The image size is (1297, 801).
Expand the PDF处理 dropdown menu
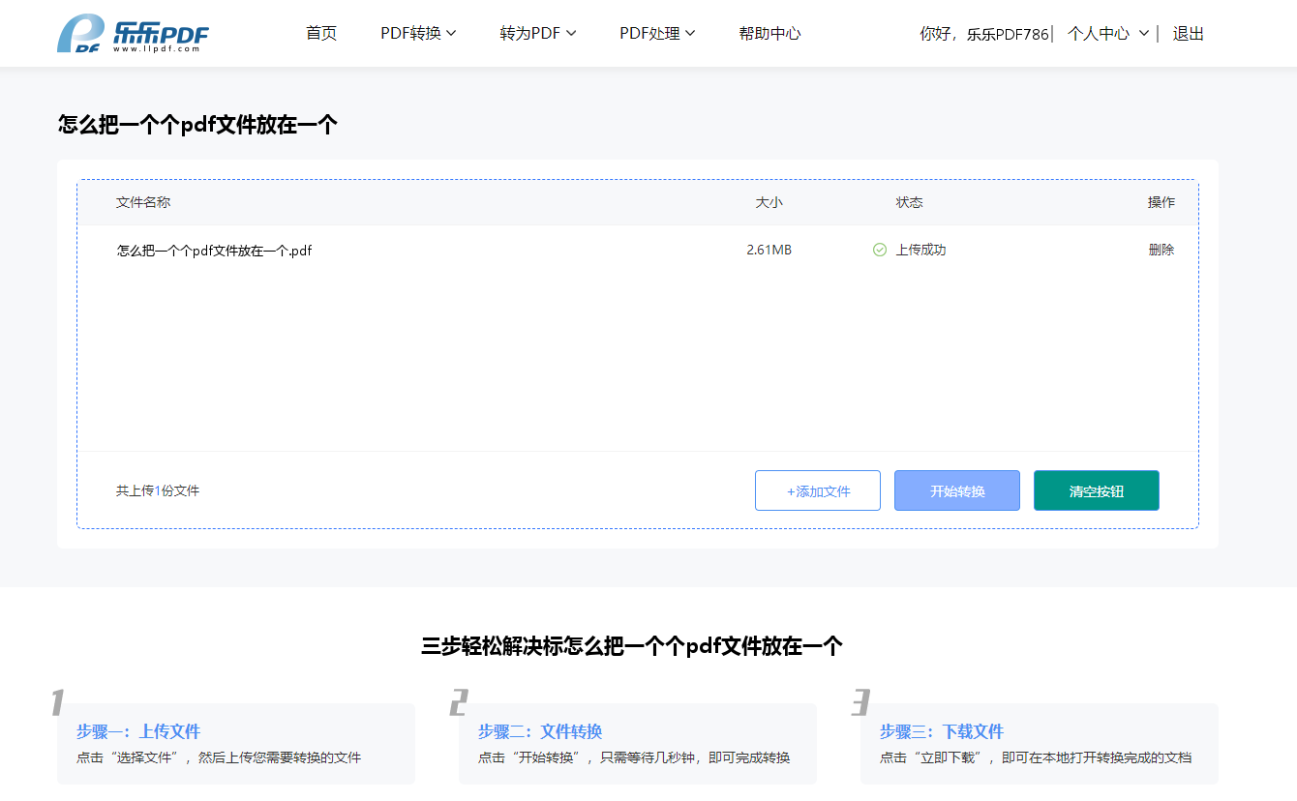point(657,33)
